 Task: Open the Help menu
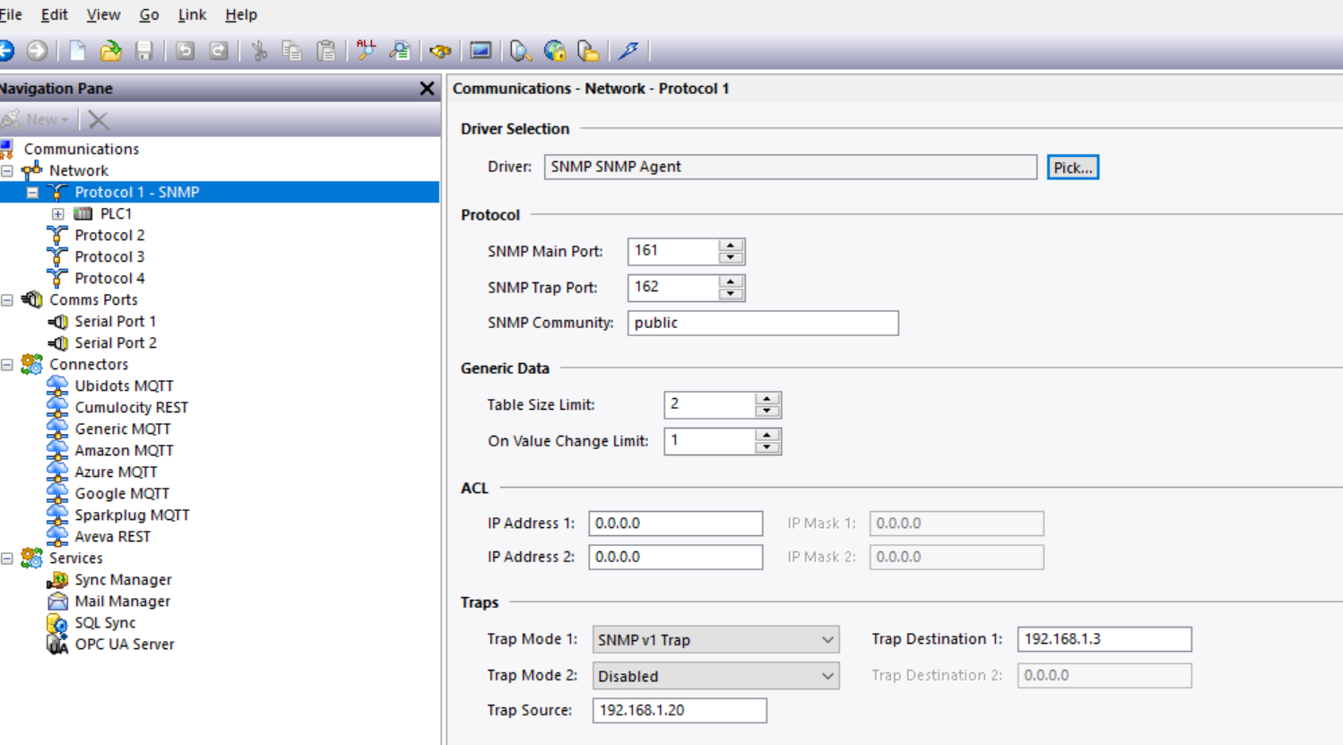pyautogui.click(x=240, y=14)
